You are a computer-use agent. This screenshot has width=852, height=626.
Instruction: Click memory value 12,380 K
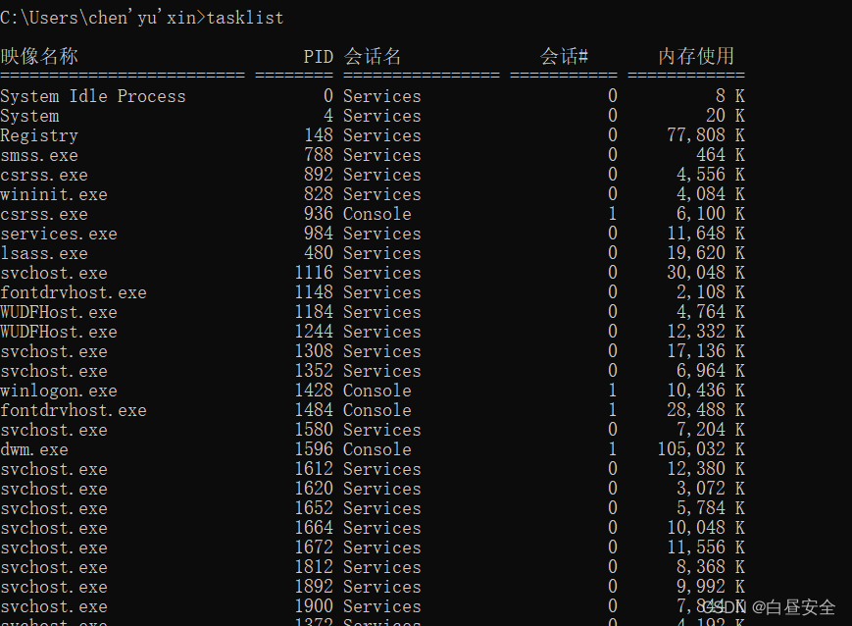pyautogui.click(x=706, y=468)
